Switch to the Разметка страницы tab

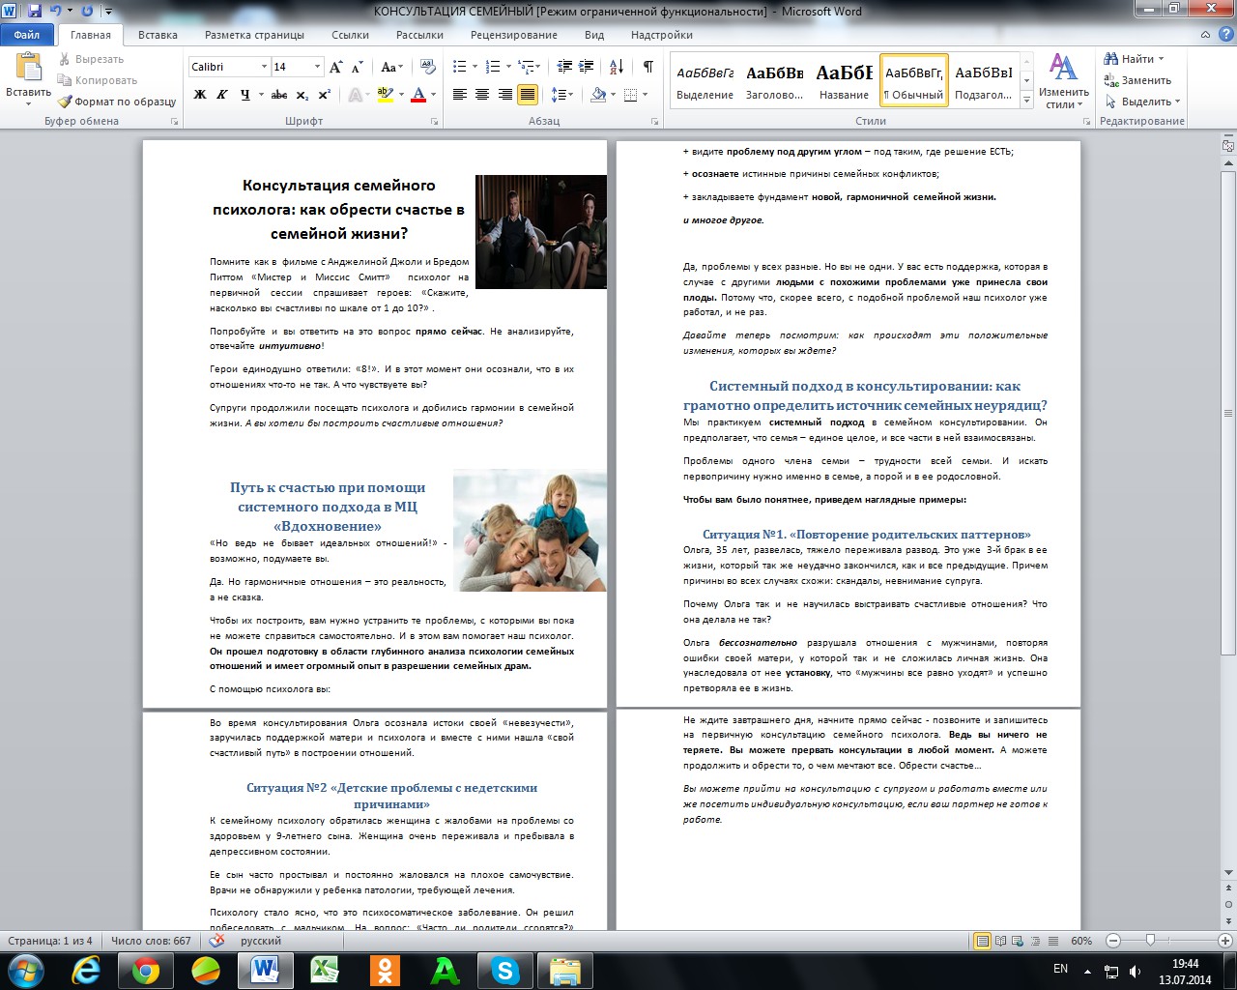point(254,35)
